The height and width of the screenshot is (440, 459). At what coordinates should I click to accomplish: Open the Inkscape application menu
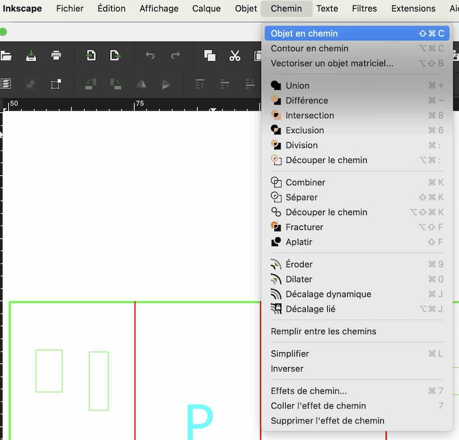tap(22, 9)
